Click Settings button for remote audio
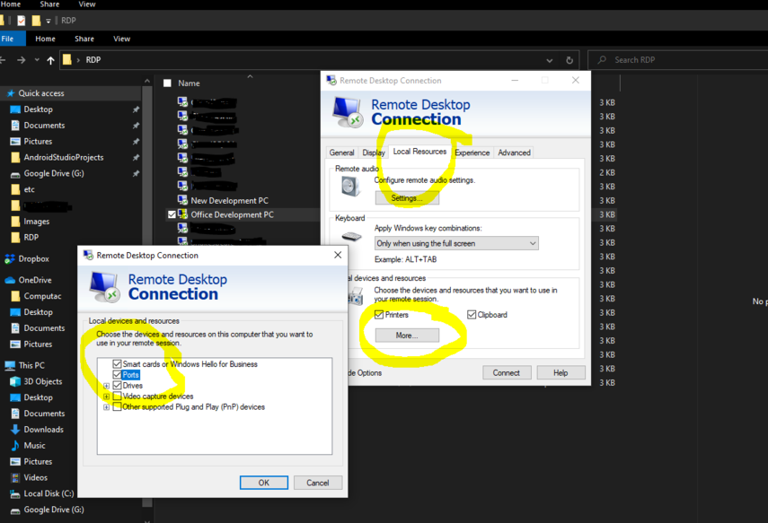The image size is (768, 523). tap(407, 197)
